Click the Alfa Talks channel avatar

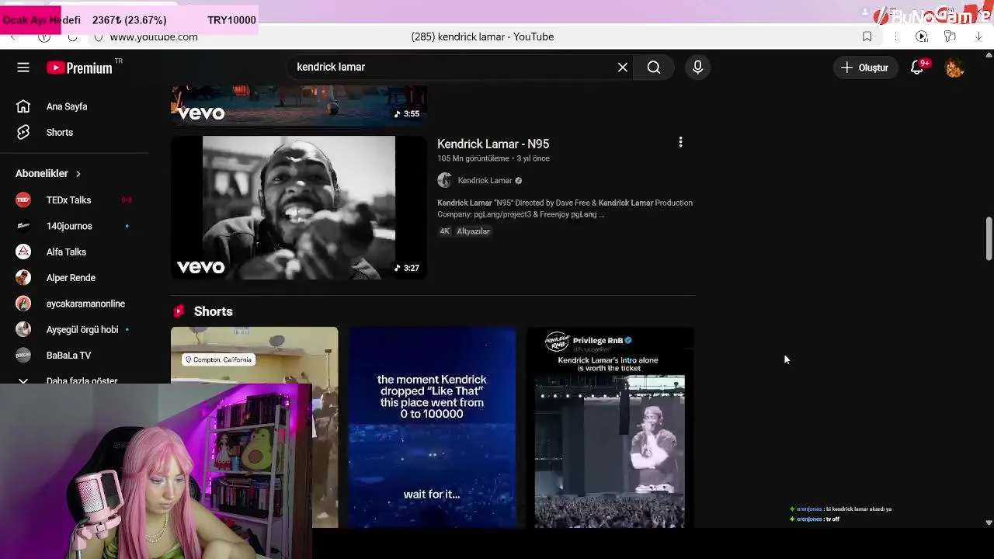23,252
